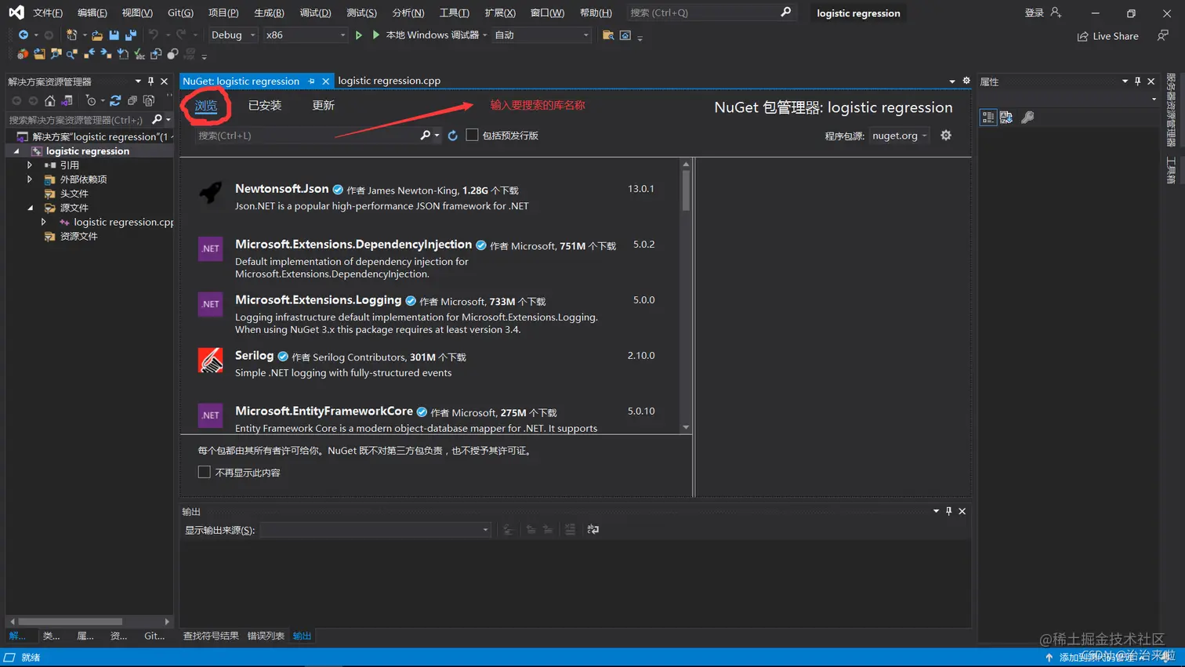Click the Live Share button label
This screenshot has height=667, width=1185.
pos(1115,36)
